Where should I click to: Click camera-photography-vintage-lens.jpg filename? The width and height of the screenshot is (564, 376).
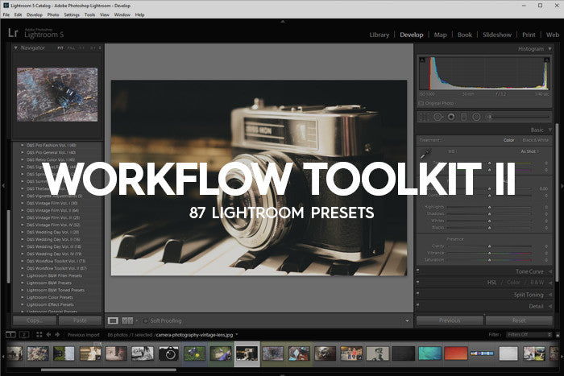(x=194, y=335)
